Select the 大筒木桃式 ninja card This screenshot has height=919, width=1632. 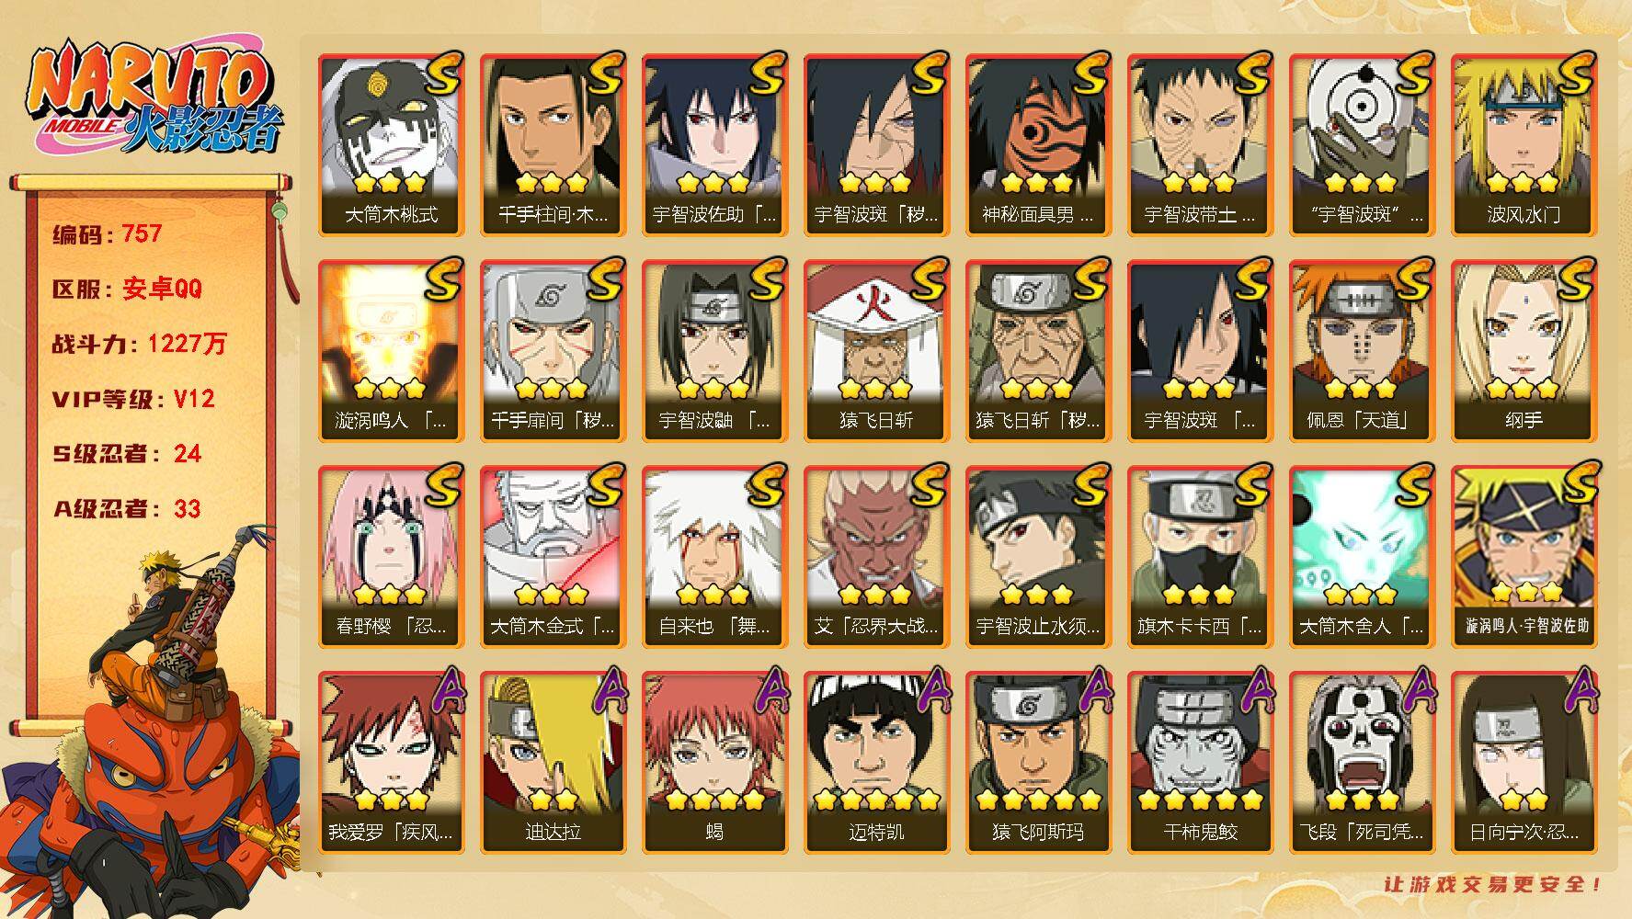point(391,145)
